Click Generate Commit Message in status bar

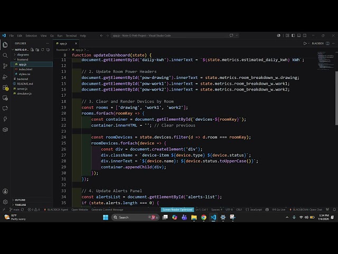pos(107,210)
